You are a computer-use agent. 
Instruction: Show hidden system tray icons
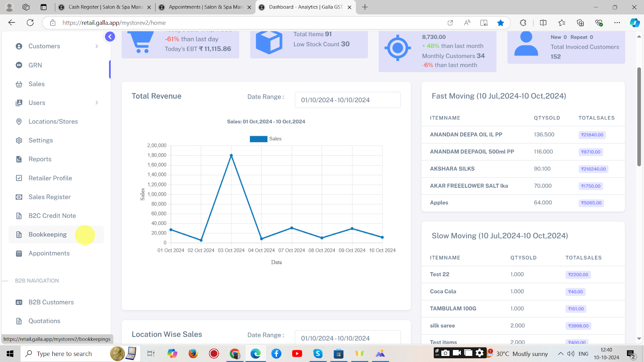(x=561, y=354)
